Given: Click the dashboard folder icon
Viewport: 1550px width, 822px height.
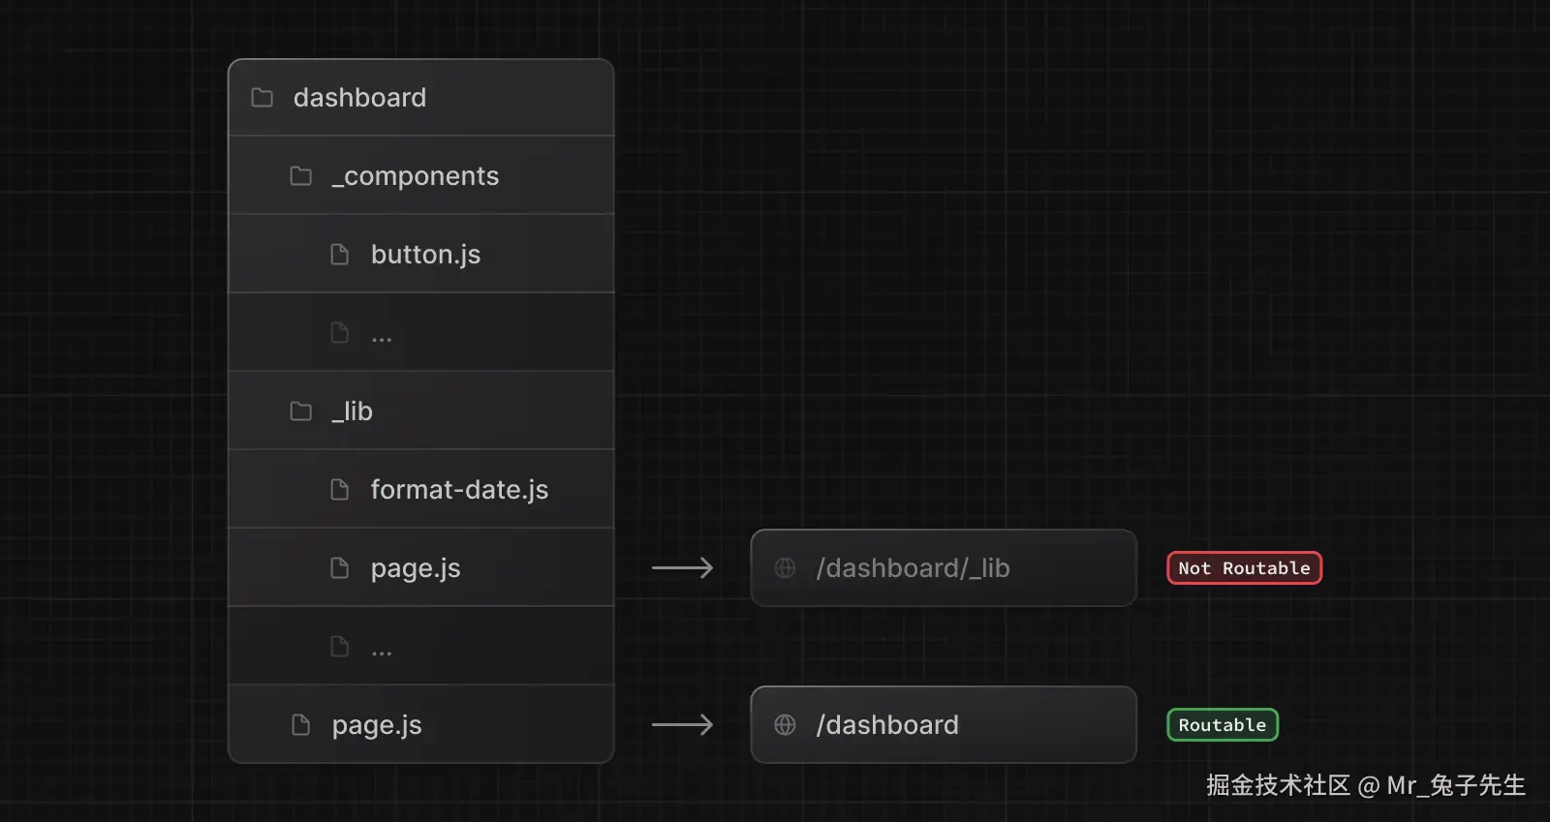Looking at the screenshot, I should (x=262, y=98).
